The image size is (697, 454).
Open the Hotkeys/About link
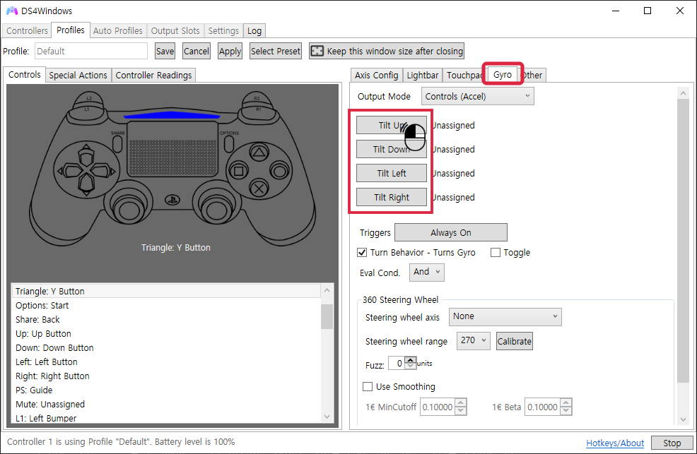(x=614, y=443)
